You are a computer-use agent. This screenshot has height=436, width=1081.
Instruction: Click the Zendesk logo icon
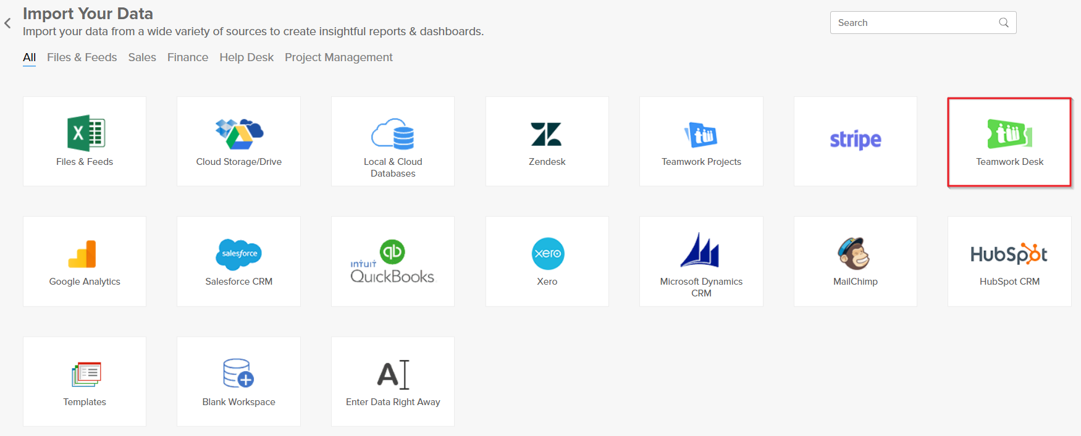[x=547, y=134]
